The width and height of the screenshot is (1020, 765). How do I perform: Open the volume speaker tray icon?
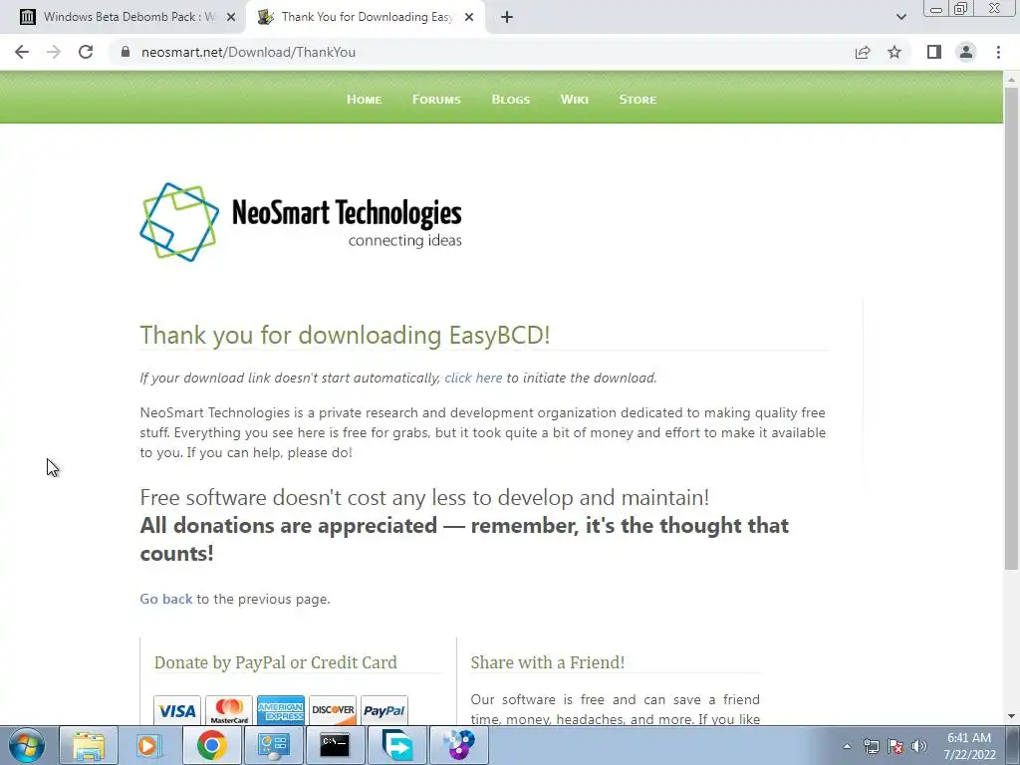pyautogui.click(x=919, y=746)
